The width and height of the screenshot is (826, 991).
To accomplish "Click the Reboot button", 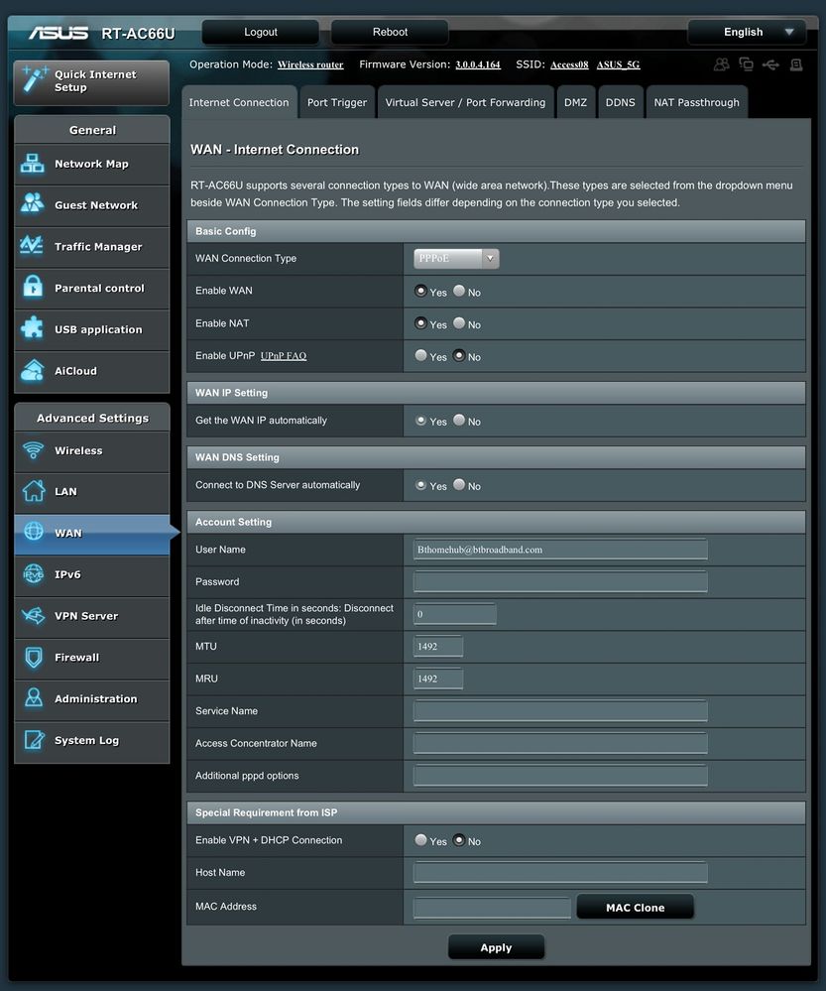I will point(390,32).
